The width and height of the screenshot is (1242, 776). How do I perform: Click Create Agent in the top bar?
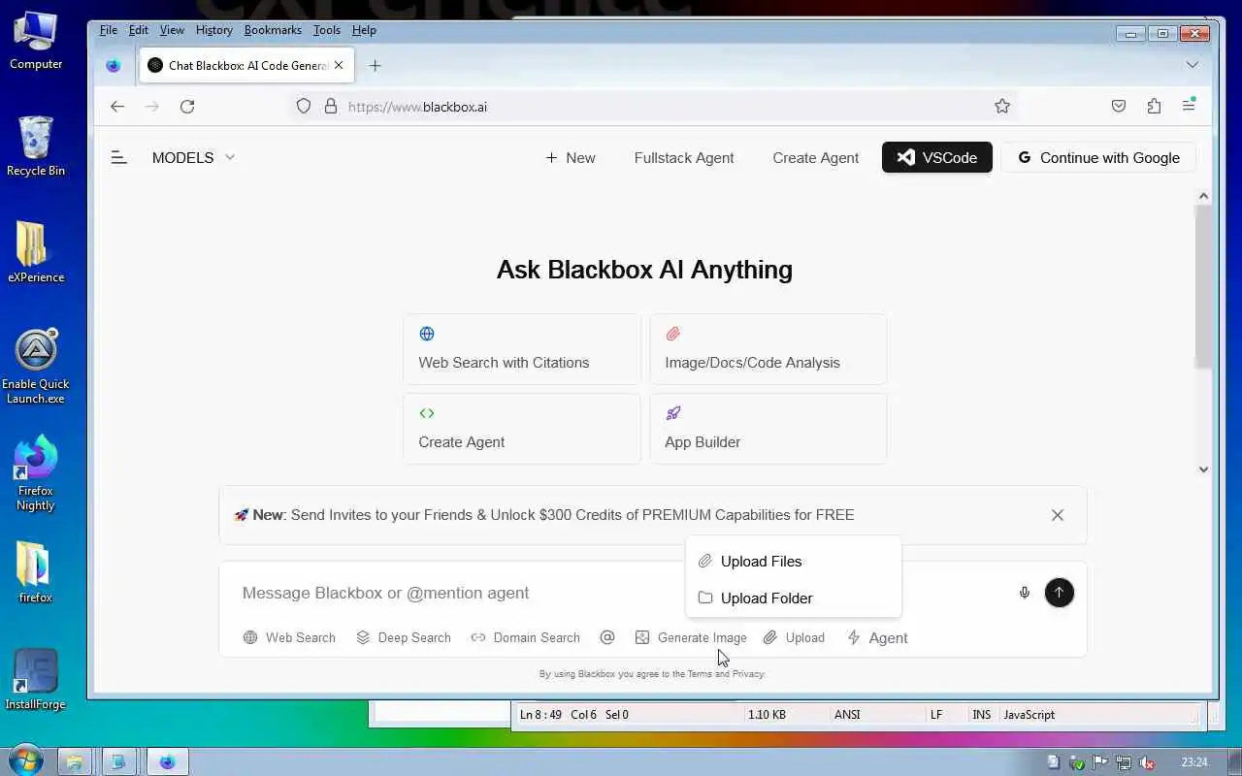815,158
